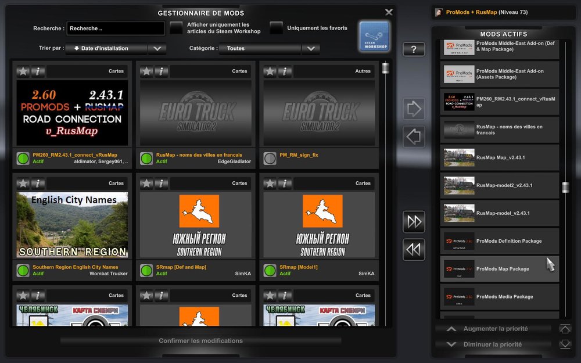This screenshot has width=581, height=363.
Task: Select ProMods Middle-East Add-on (Def & Map Package)
Action: [500, 49]
